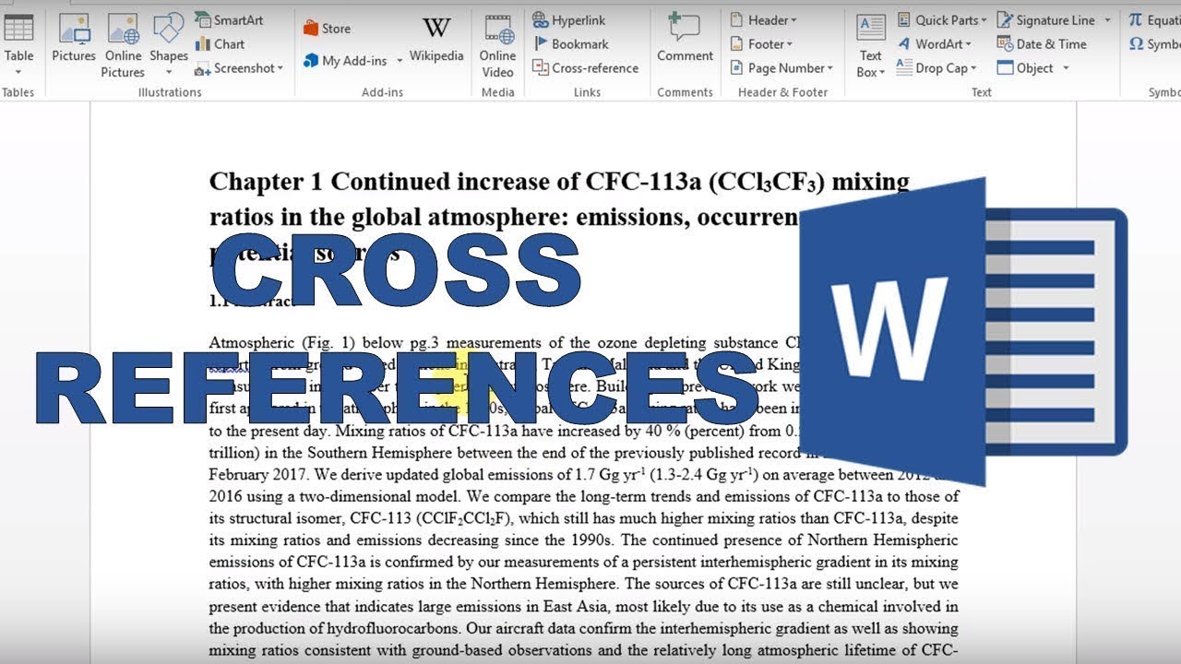Insert an Equation
The height and width of the screenshot is (664, 1181).
[1153, 20]
